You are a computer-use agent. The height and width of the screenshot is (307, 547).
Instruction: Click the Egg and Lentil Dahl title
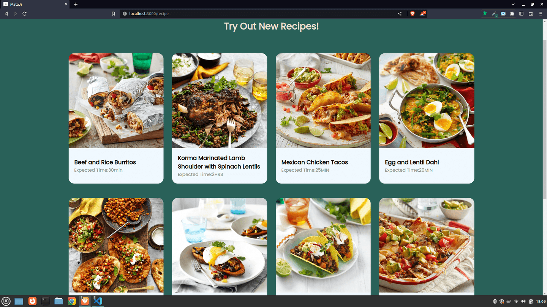click(x=412, y=162)
